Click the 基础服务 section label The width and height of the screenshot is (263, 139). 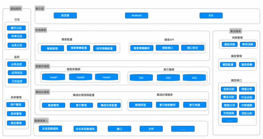click(x=16, y=8)
